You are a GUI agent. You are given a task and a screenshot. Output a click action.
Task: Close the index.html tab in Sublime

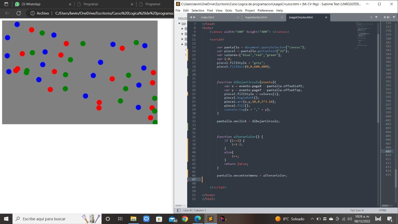coord(238,17)
